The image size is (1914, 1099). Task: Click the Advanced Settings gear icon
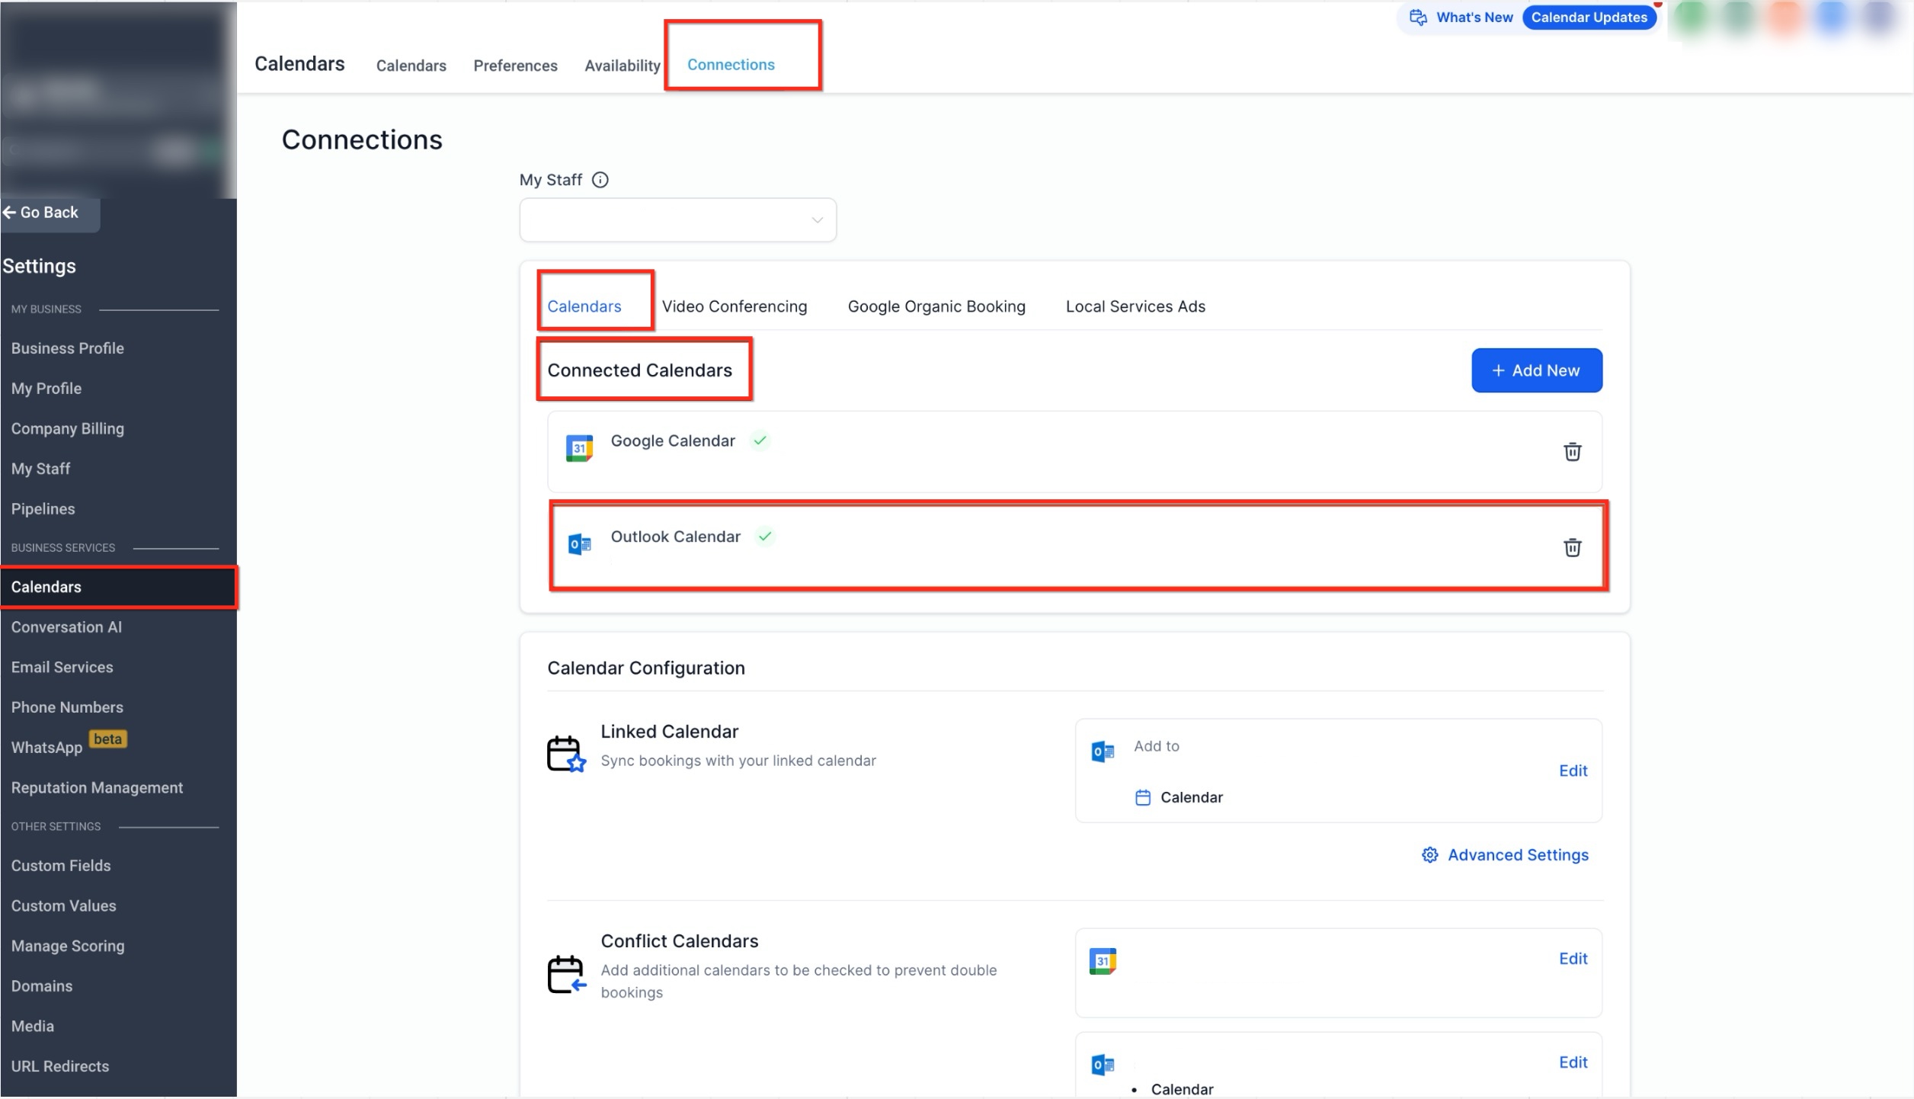(x=1429, y=855)
